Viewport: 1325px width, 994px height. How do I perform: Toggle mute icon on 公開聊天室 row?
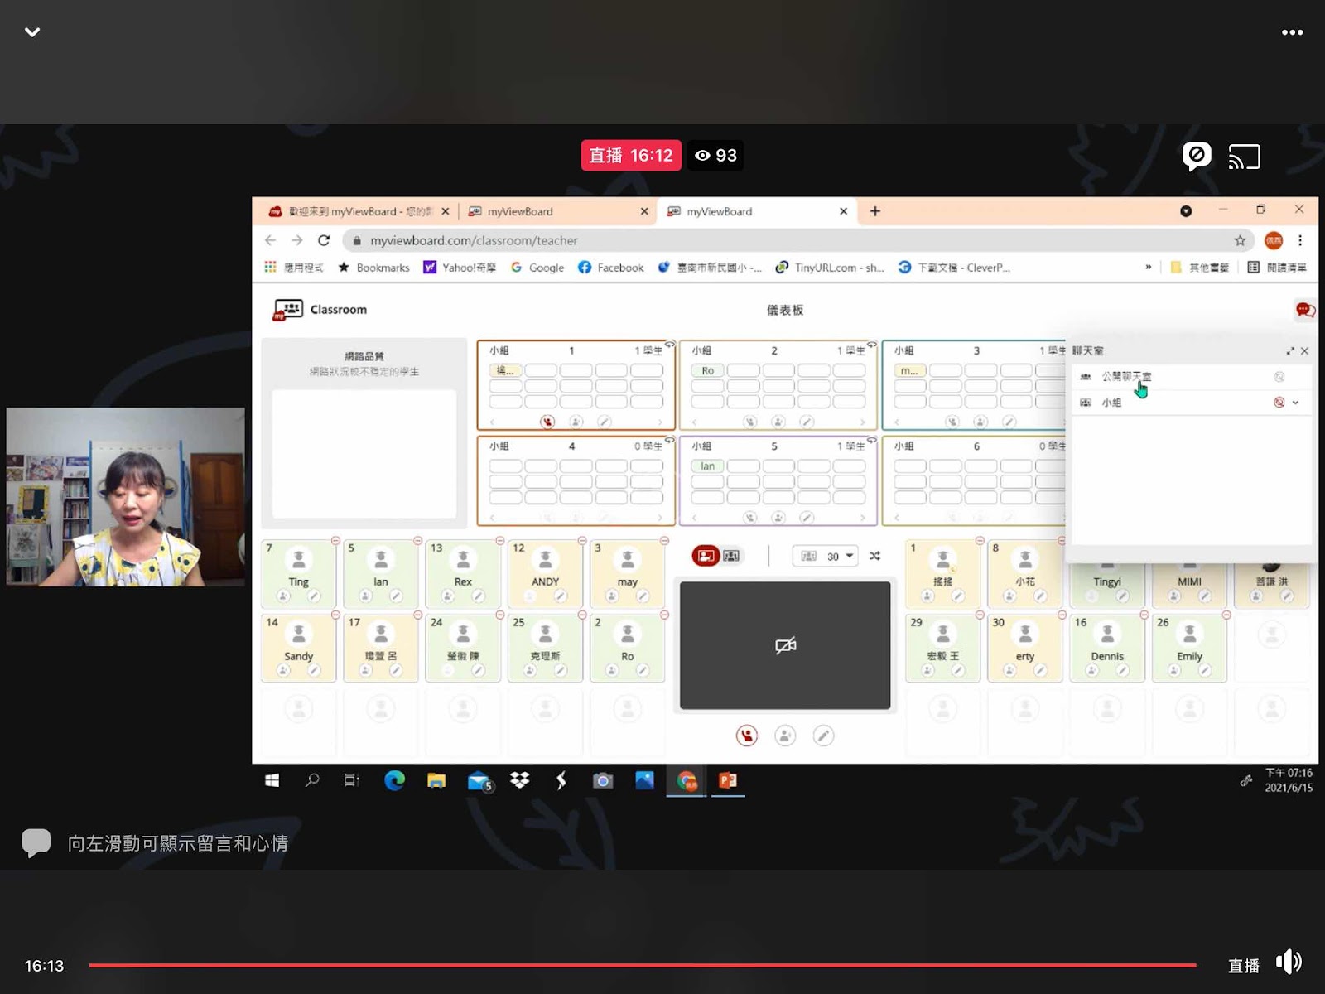(1279, 377)
